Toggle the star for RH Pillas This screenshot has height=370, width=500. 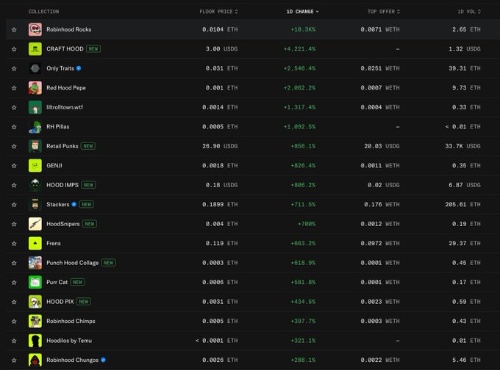coord(14,127)
